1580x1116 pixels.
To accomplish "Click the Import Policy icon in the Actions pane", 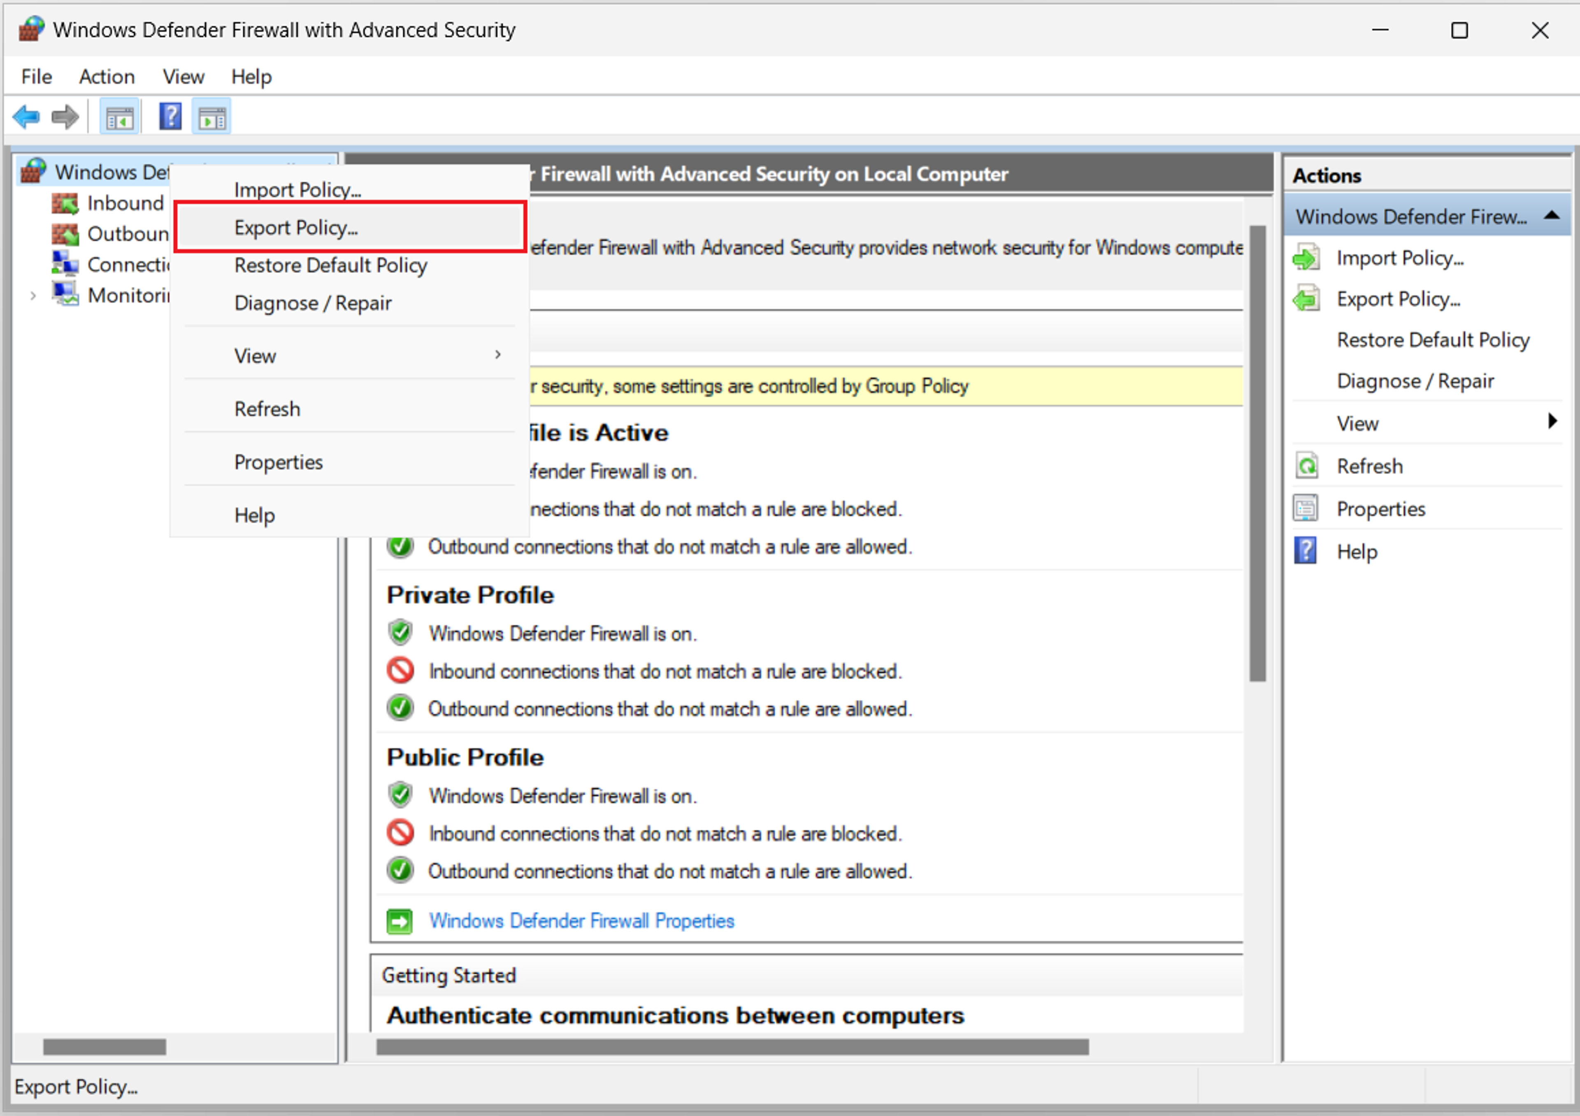I will pos(1306,258).
